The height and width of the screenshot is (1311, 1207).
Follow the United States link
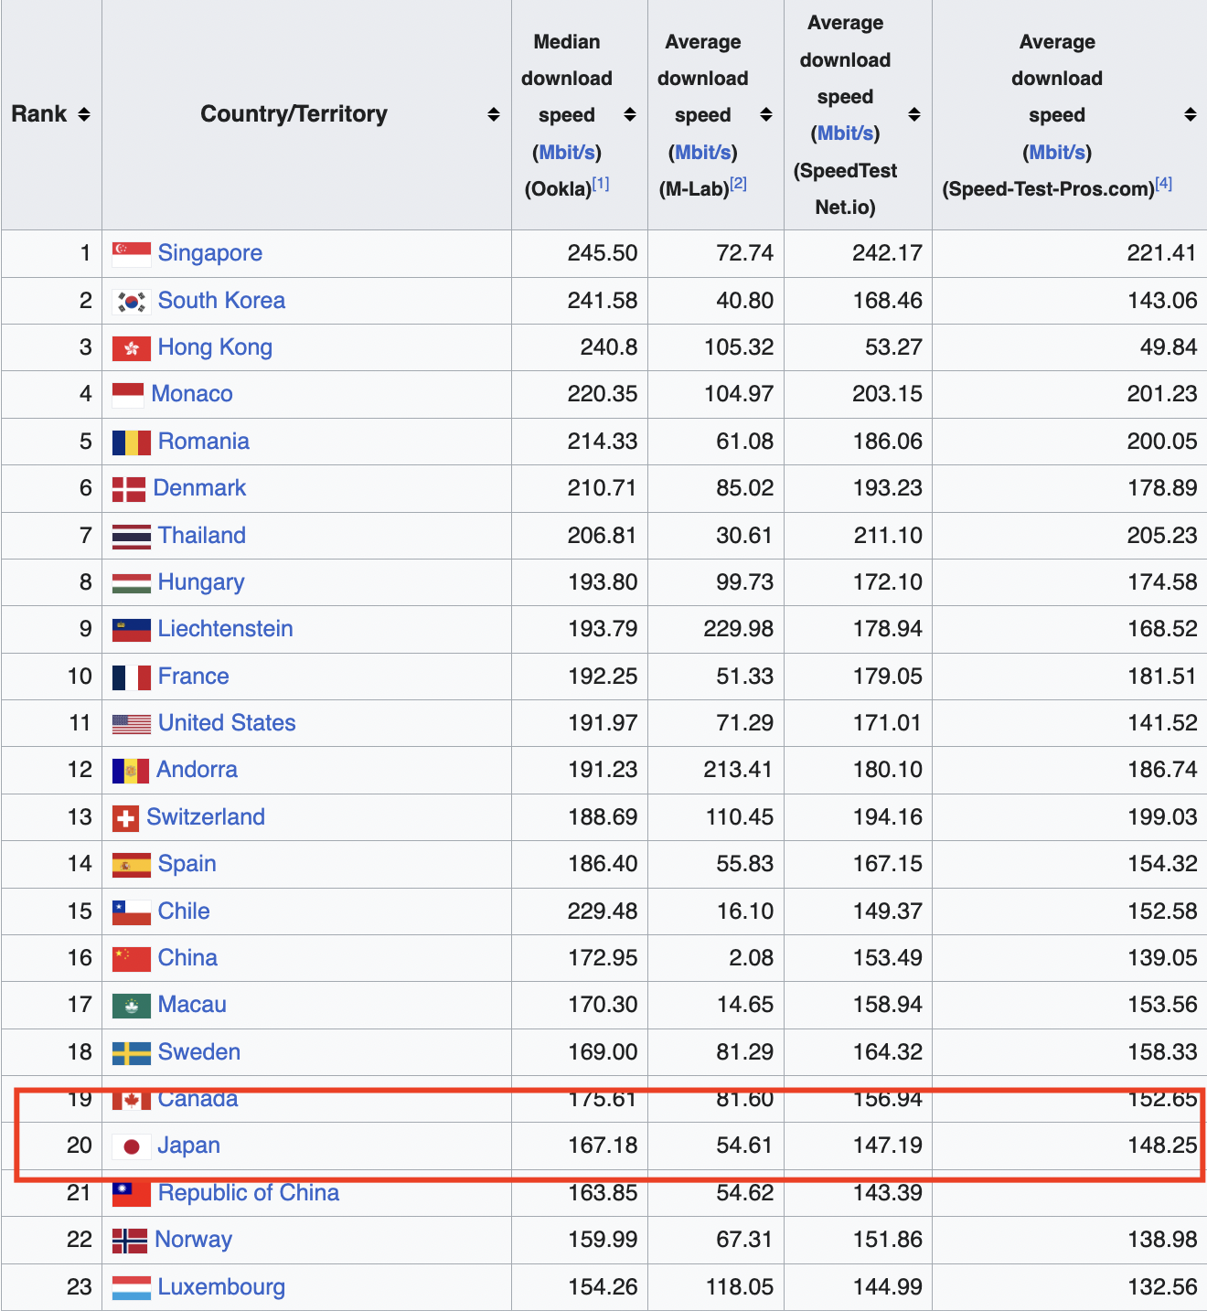227,723
